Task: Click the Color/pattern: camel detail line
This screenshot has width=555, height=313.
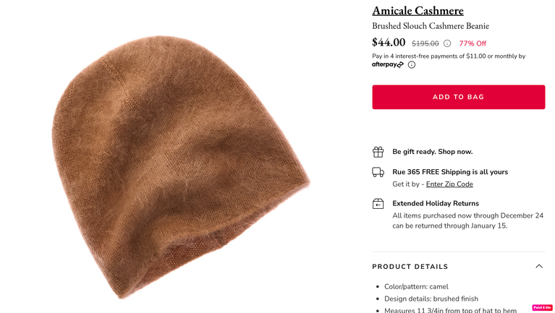Action: 416,287
